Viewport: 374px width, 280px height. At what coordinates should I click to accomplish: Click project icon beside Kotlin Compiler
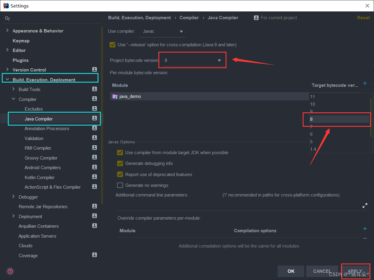[95, 177]
